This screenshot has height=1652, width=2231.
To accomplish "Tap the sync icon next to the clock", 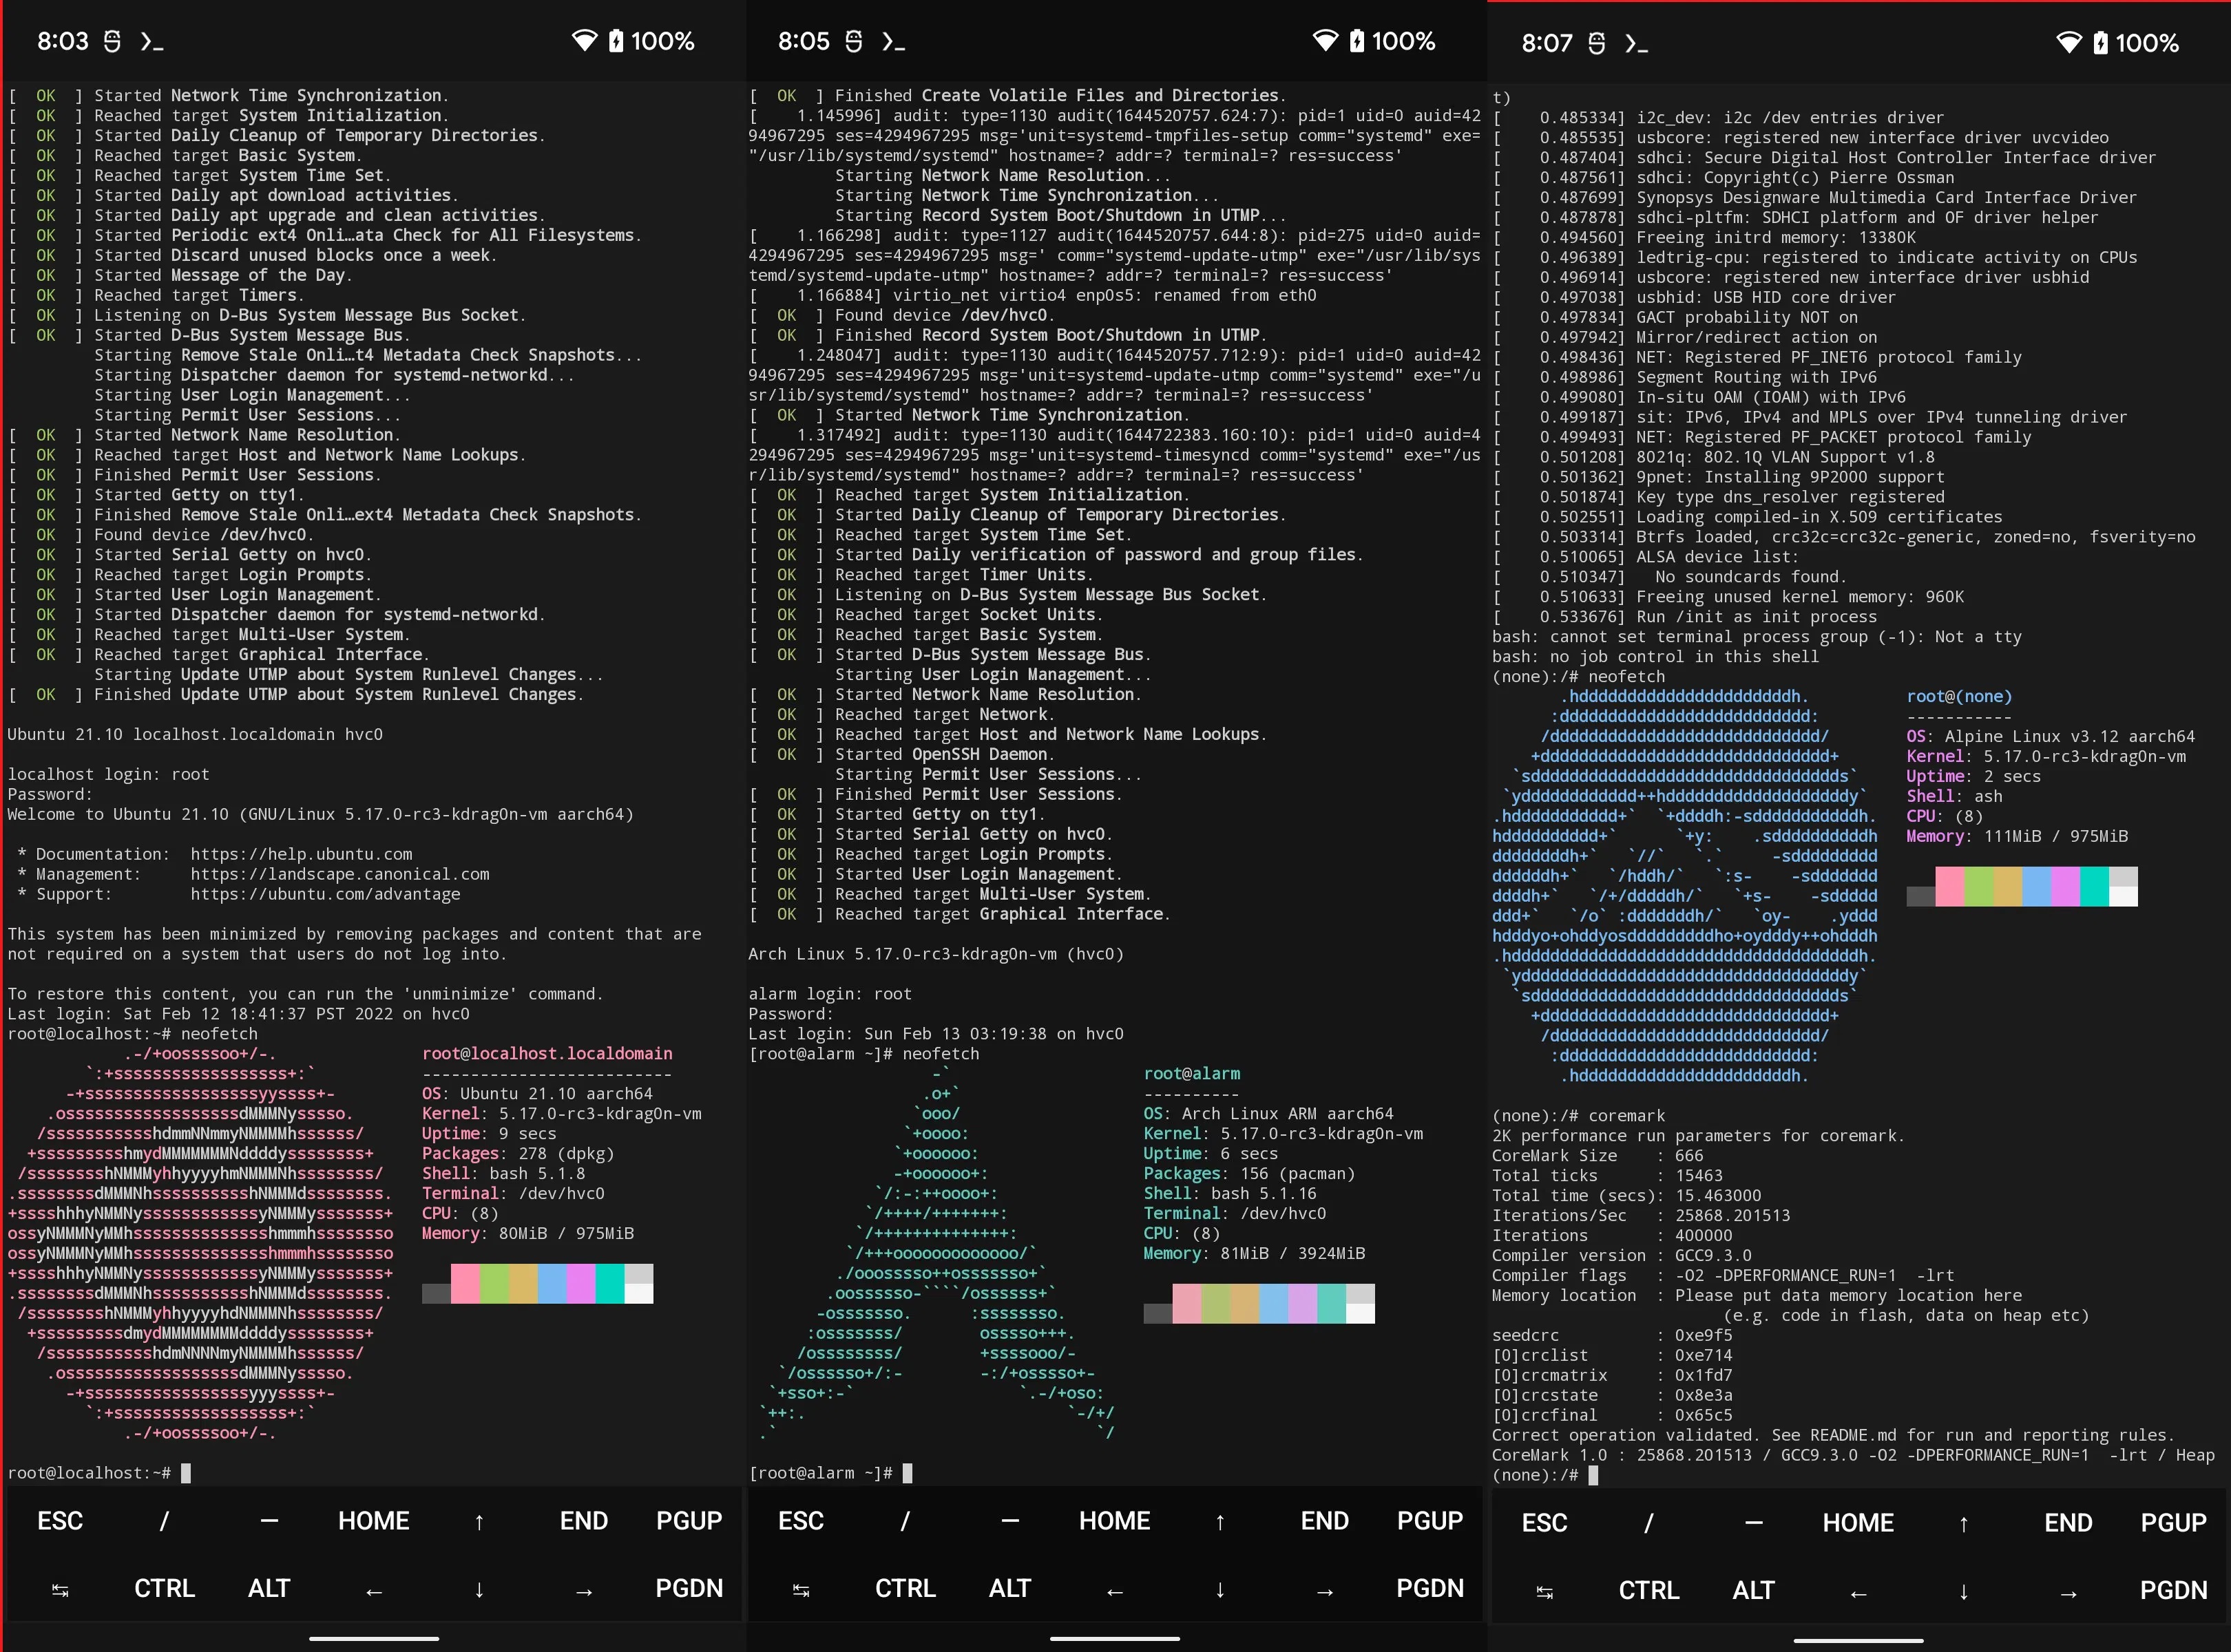I will click(x=112, y=41).
